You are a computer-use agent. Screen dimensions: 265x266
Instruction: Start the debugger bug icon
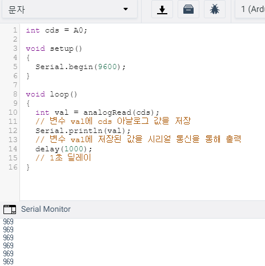pyautogui.click(x=215, y=9)
